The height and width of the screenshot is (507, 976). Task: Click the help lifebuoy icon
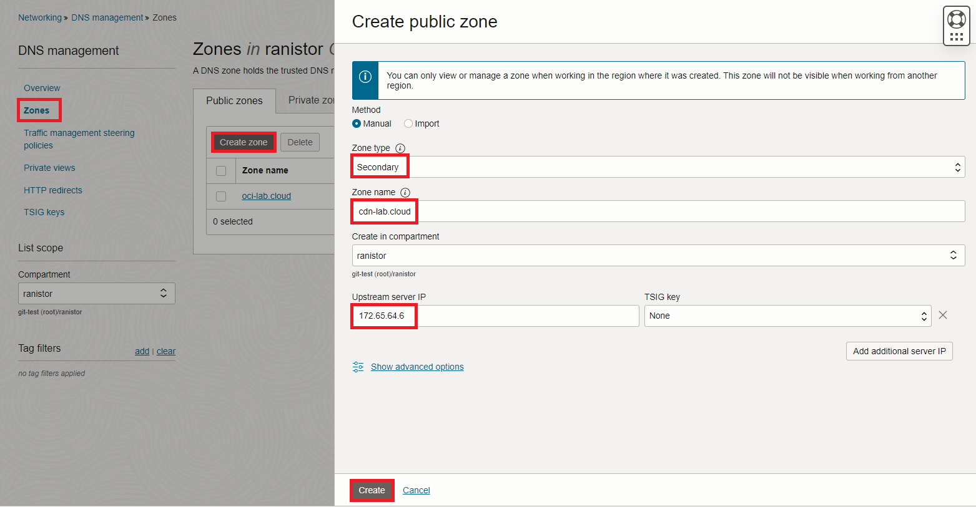click(x=956, y=19)
